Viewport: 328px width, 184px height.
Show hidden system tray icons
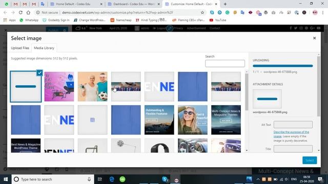(258, 179)
